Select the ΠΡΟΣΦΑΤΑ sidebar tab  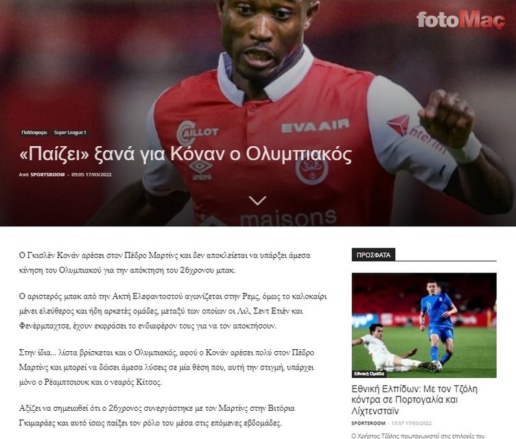[373, 255]
